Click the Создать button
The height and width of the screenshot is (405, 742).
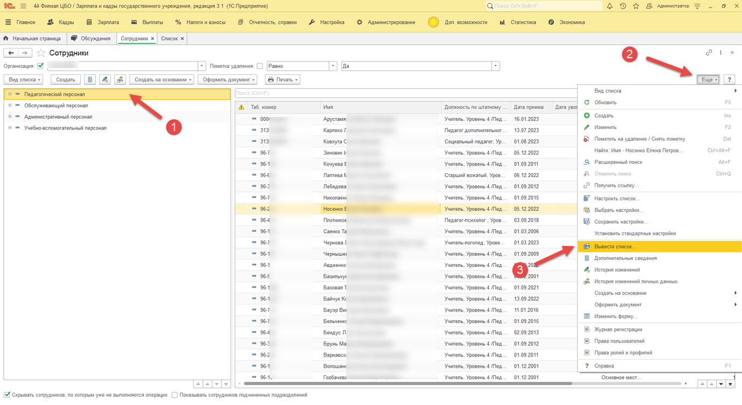pyautogui.click(x=65, y=80)
